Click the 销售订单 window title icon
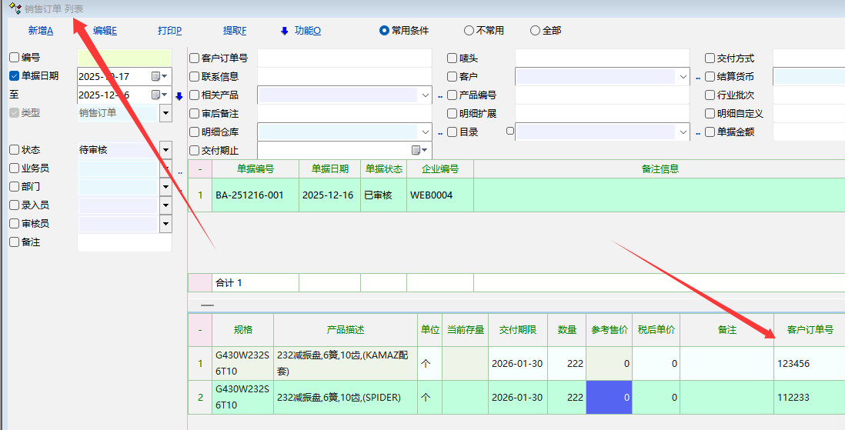 (x=15, y=8)
